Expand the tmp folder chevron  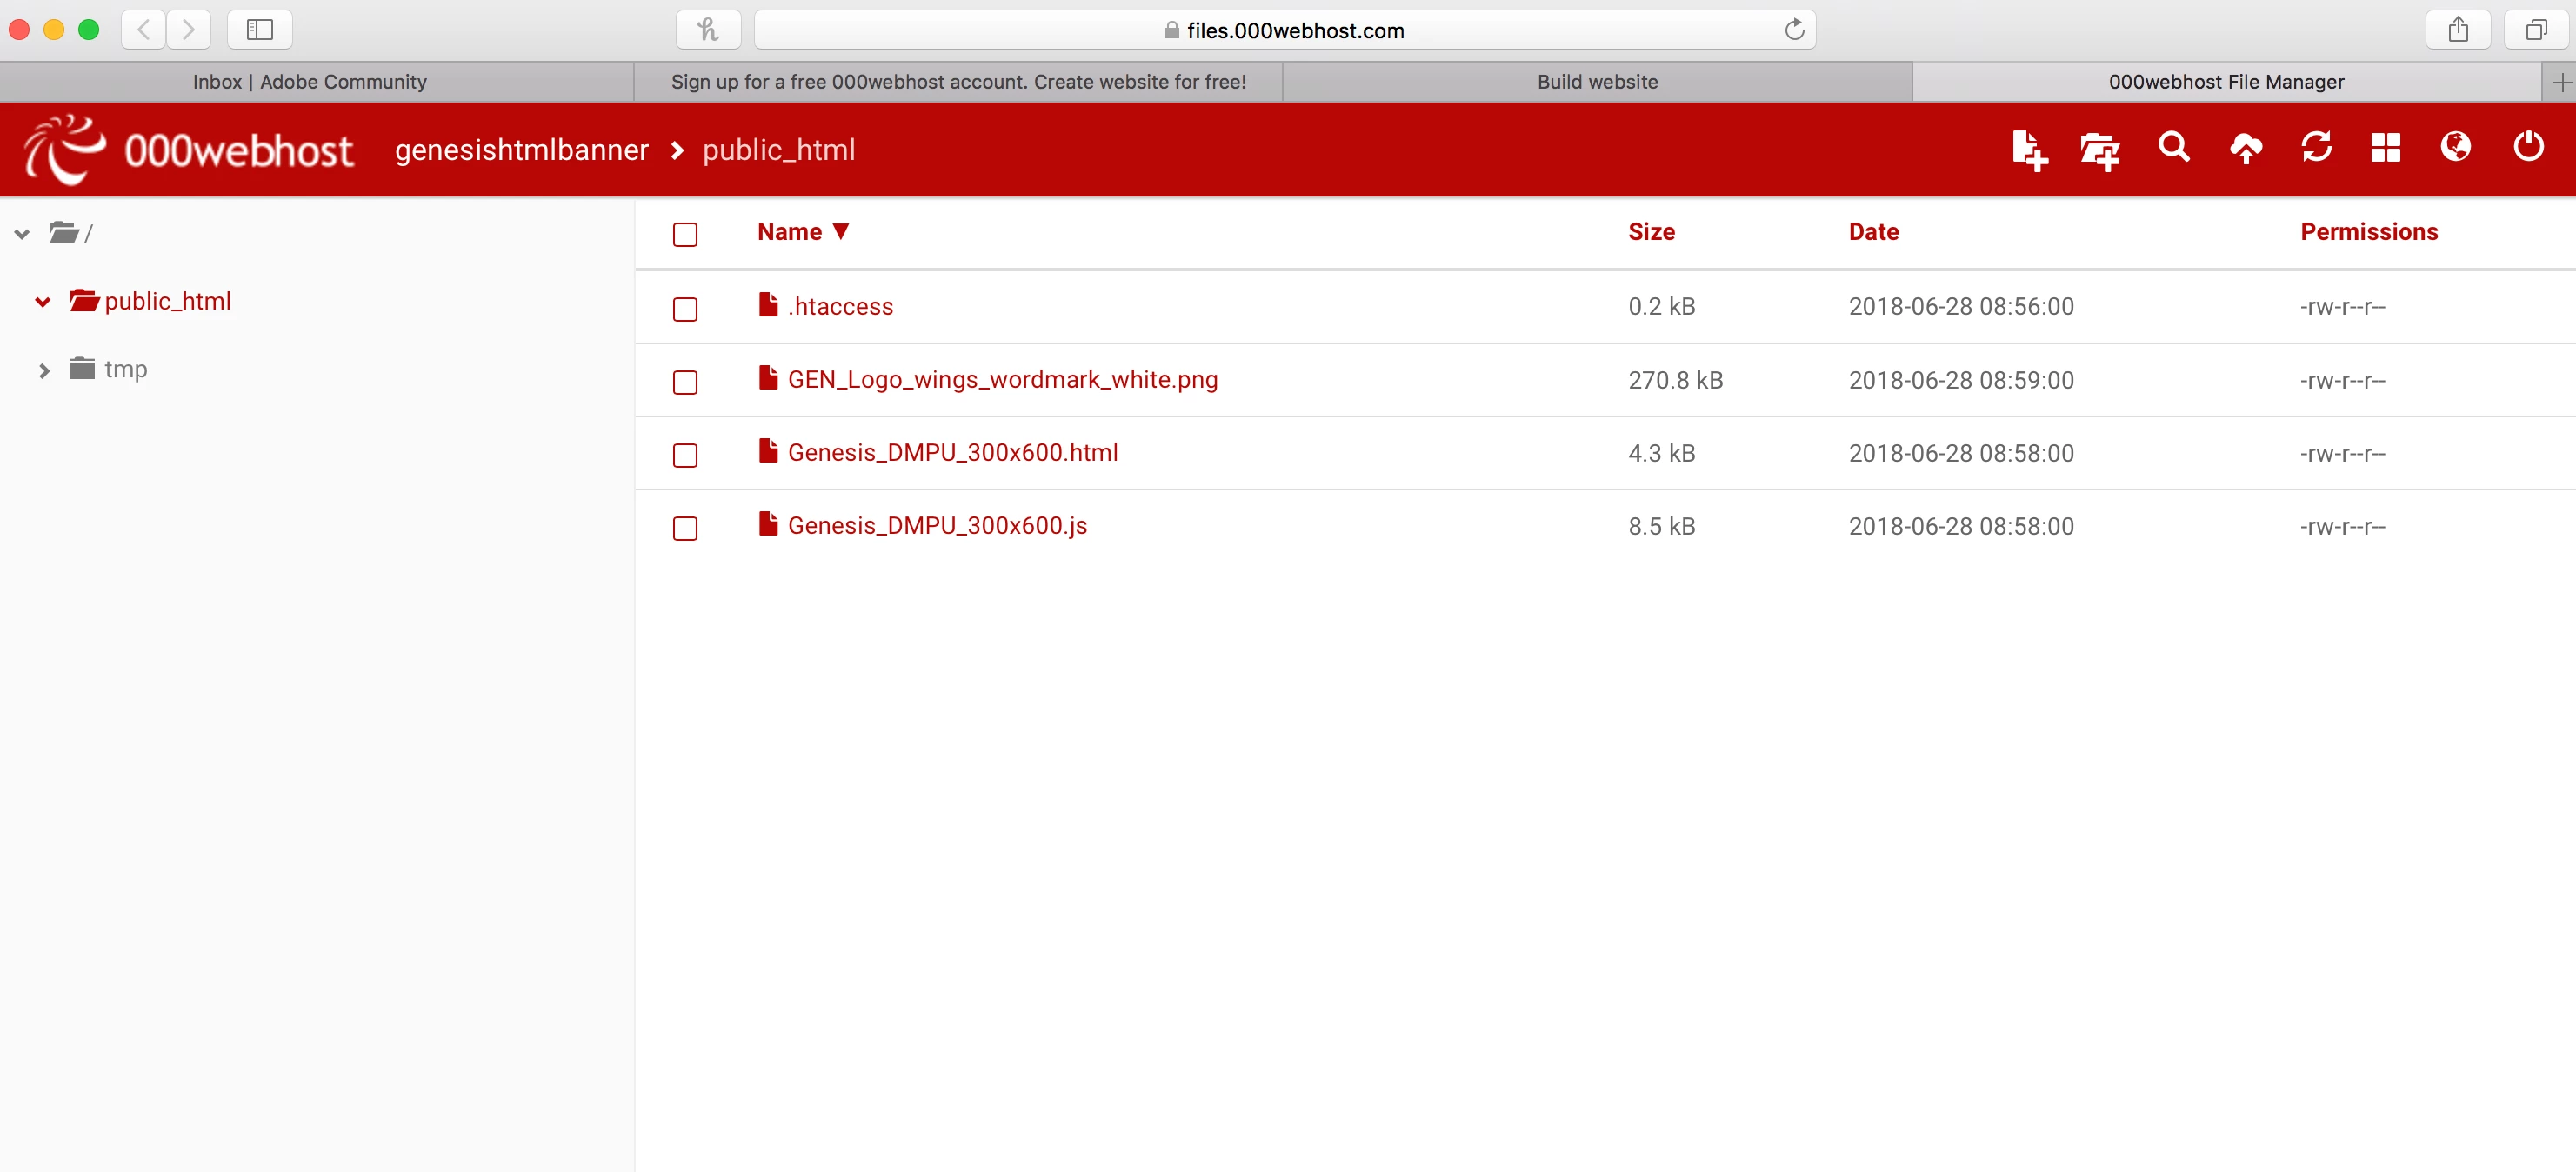[44, 370]
